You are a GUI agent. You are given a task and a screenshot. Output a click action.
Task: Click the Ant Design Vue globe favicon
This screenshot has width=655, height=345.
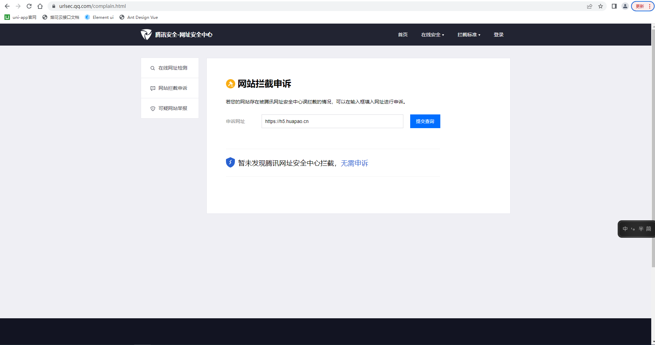(x=122, y=17)
